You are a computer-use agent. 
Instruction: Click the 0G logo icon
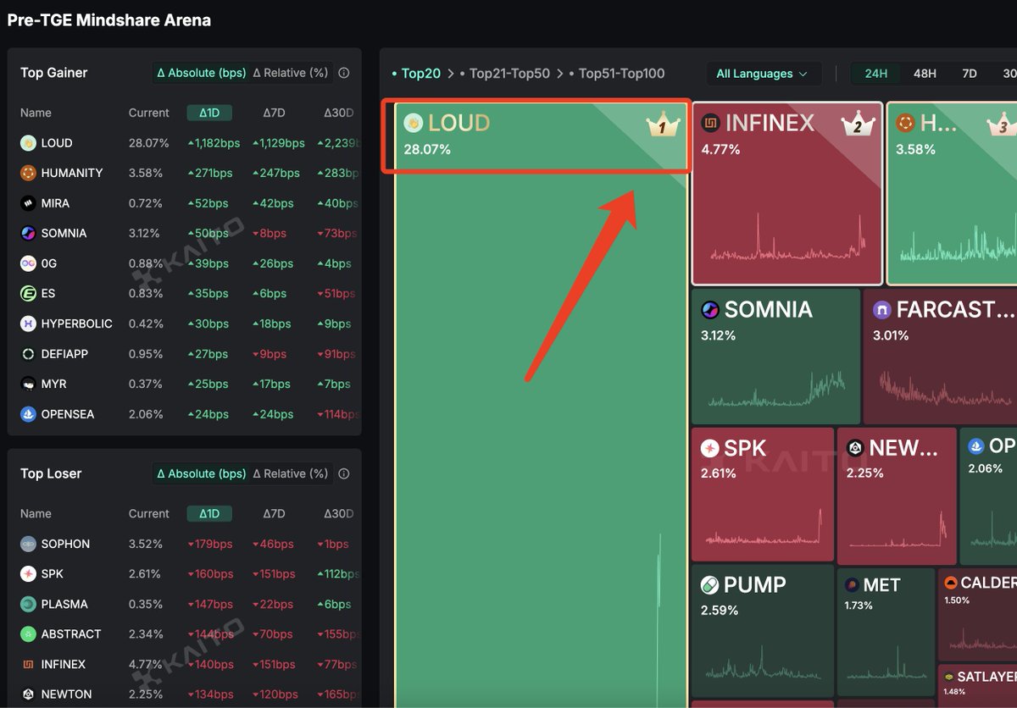click(x=28, y=263)
